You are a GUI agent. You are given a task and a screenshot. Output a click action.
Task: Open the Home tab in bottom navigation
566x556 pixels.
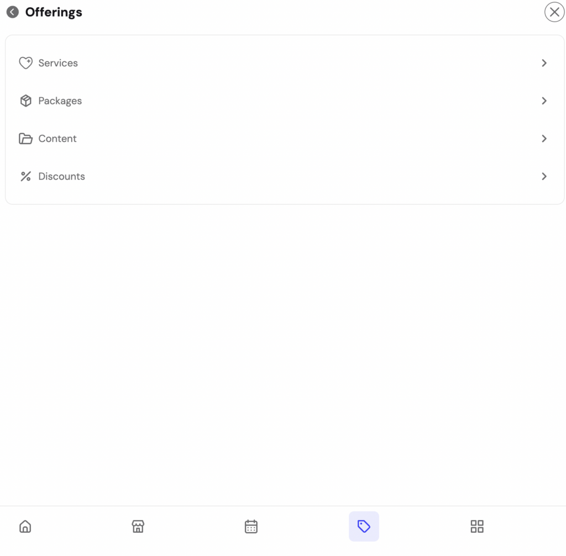pyautogui.click(x=25, y=526)
